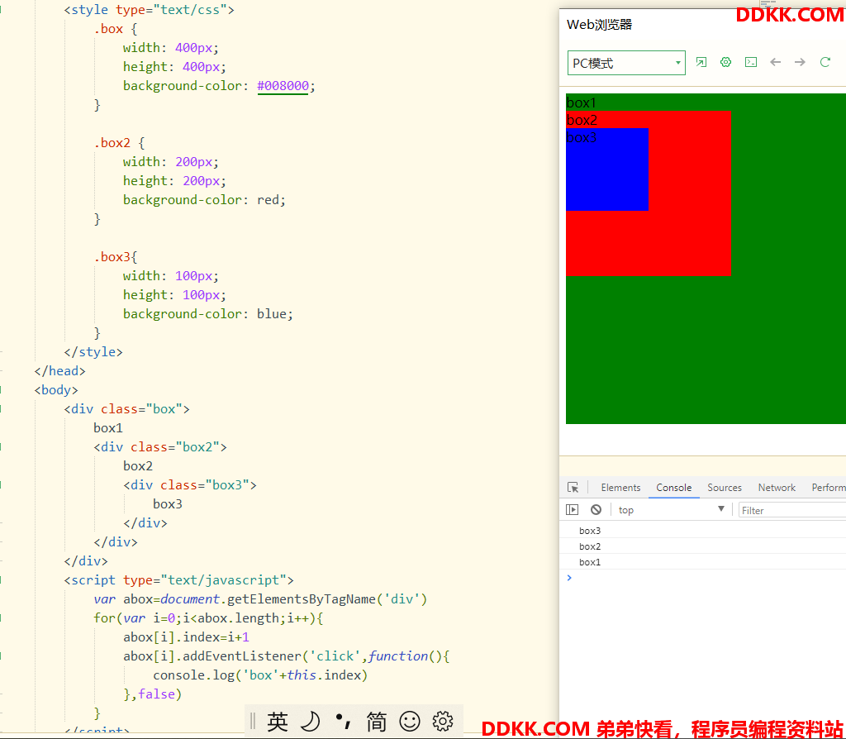Screen dimensions: 846x739
Task: Toggle IME moon half-width icon
Action: (x=311, y=721)
